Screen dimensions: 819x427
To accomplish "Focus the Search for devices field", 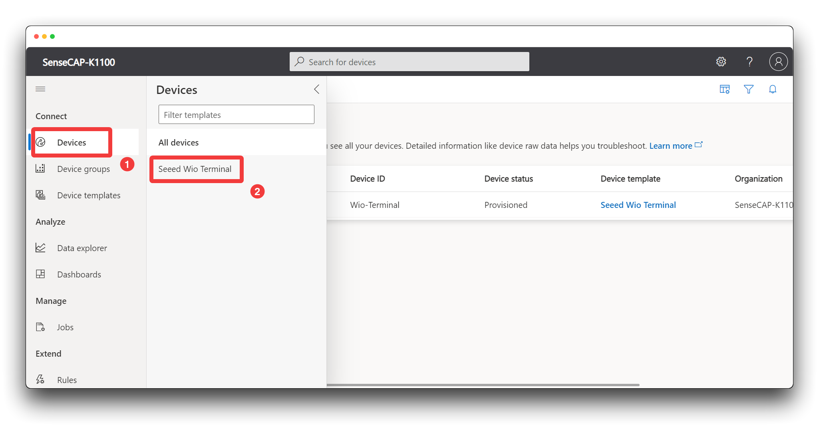I will [x=409, y=62].
